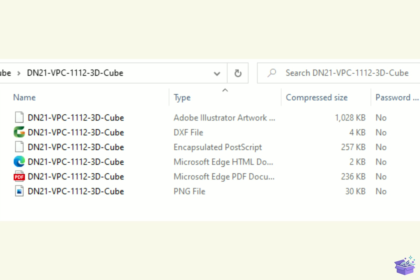Select the PNG File row entry

(x=210, y=191)
